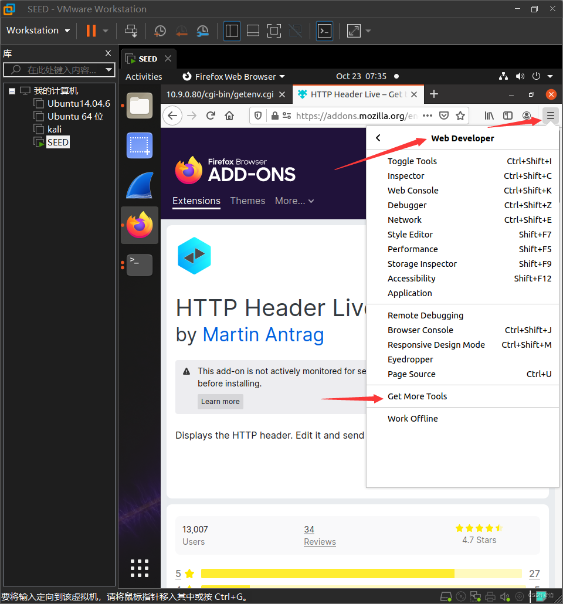The width and height of the screenshot is (563, 604).
Task: Open the Firefox Web Browser app menu
Action: (233, 77)
